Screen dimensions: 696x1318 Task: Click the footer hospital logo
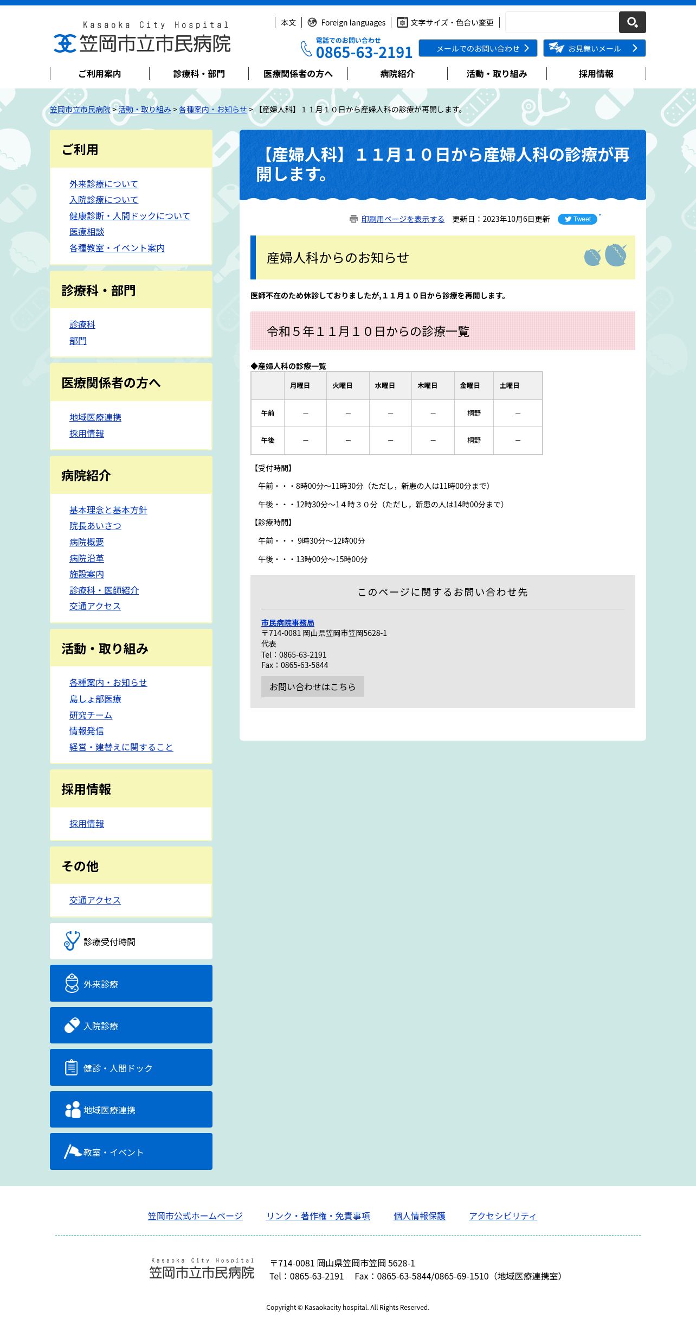click(x=202, y=1269)
